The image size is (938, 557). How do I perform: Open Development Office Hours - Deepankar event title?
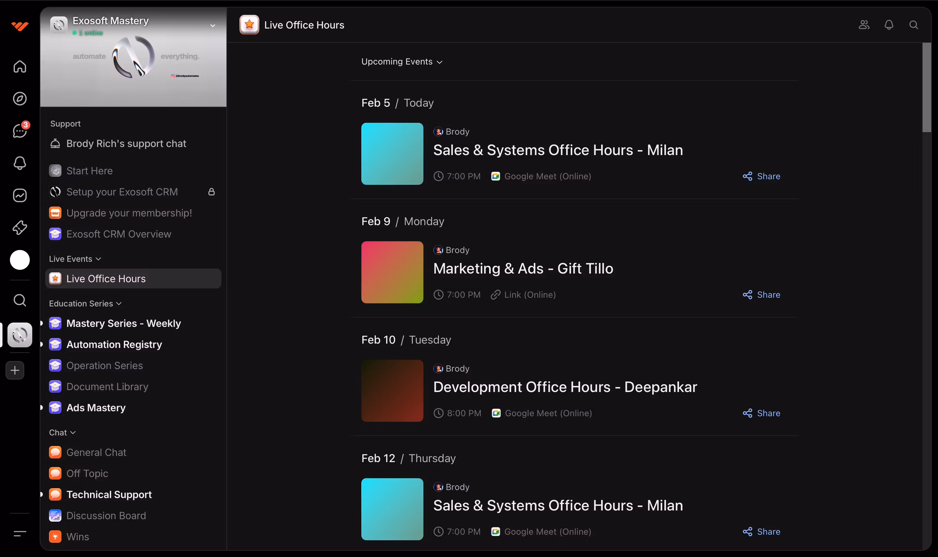[565, 387]
